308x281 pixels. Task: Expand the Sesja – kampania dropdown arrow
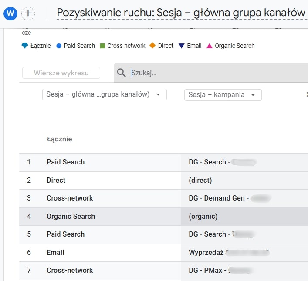253,95
